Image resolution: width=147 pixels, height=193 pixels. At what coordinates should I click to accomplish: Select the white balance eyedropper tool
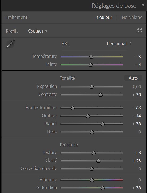point(10,44)
